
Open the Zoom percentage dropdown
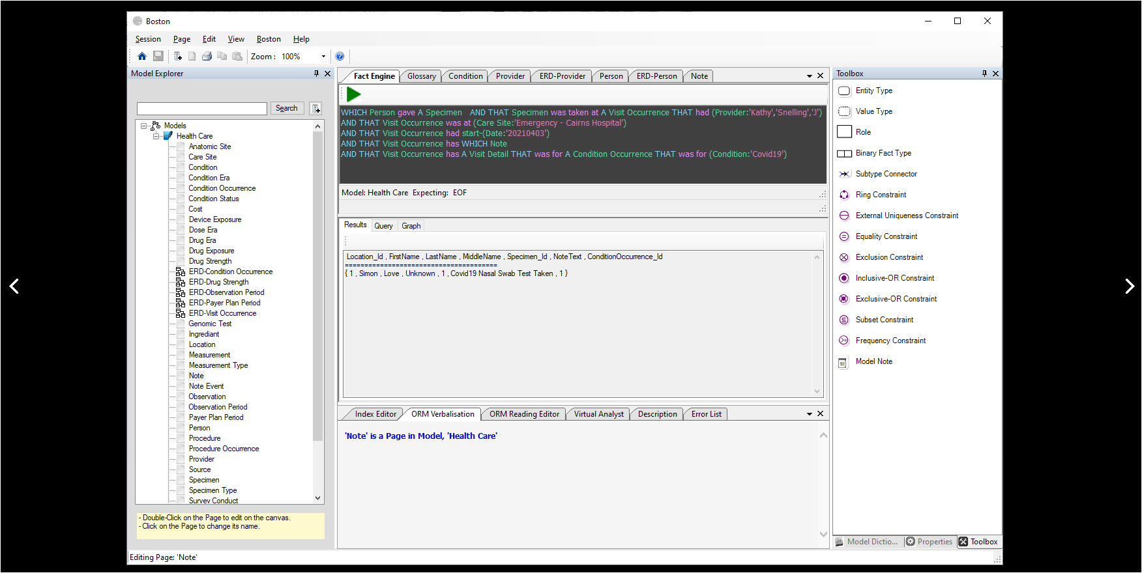(323, 57)
